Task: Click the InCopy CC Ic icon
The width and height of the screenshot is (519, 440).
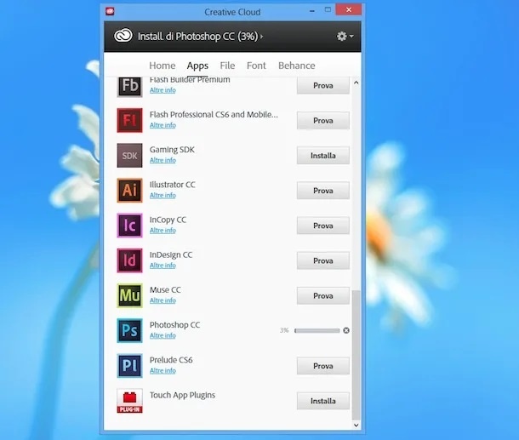Action: [x=129, y=226]
